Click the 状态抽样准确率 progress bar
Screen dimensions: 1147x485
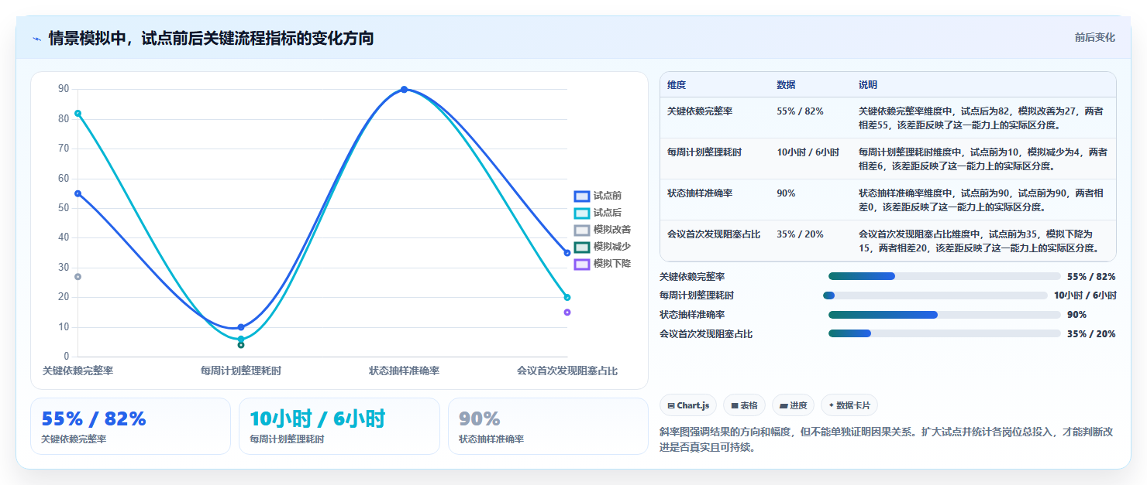pos(944,315)
